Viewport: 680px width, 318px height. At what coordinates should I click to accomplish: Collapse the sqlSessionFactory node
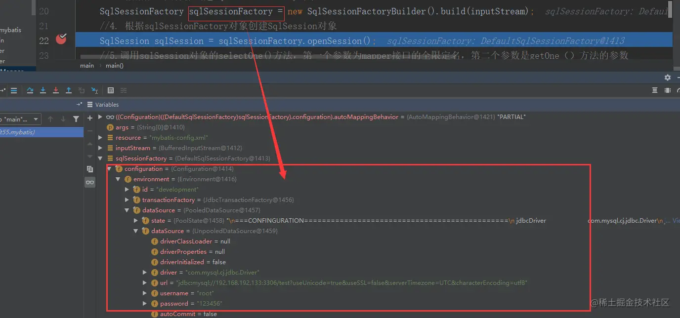tap(100, 159)
